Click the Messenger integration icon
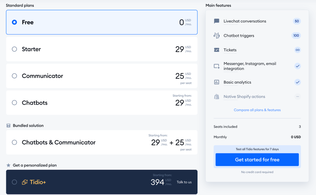Image resolution: width=316 pixels, height=195 pixels. [217, 66]
